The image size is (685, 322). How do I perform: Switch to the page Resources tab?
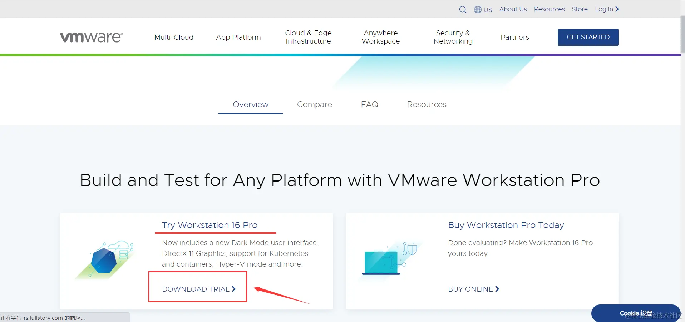click(427, 104)
